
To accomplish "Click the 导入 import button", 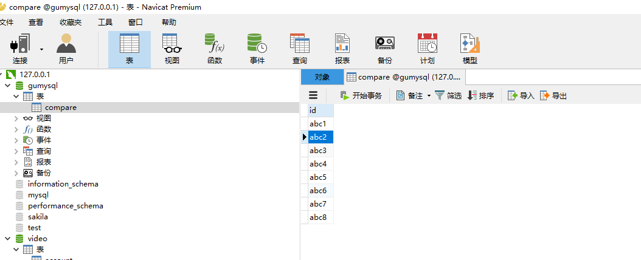I will [x=521, y=95].
